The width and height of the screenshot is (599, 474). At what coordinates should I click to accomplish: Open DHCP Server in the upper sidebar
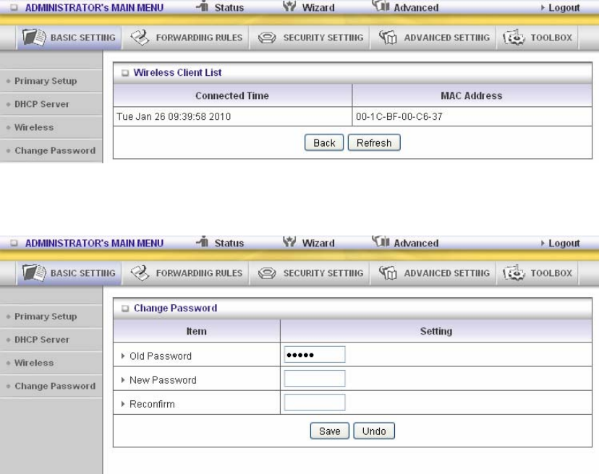pos(42,104)
